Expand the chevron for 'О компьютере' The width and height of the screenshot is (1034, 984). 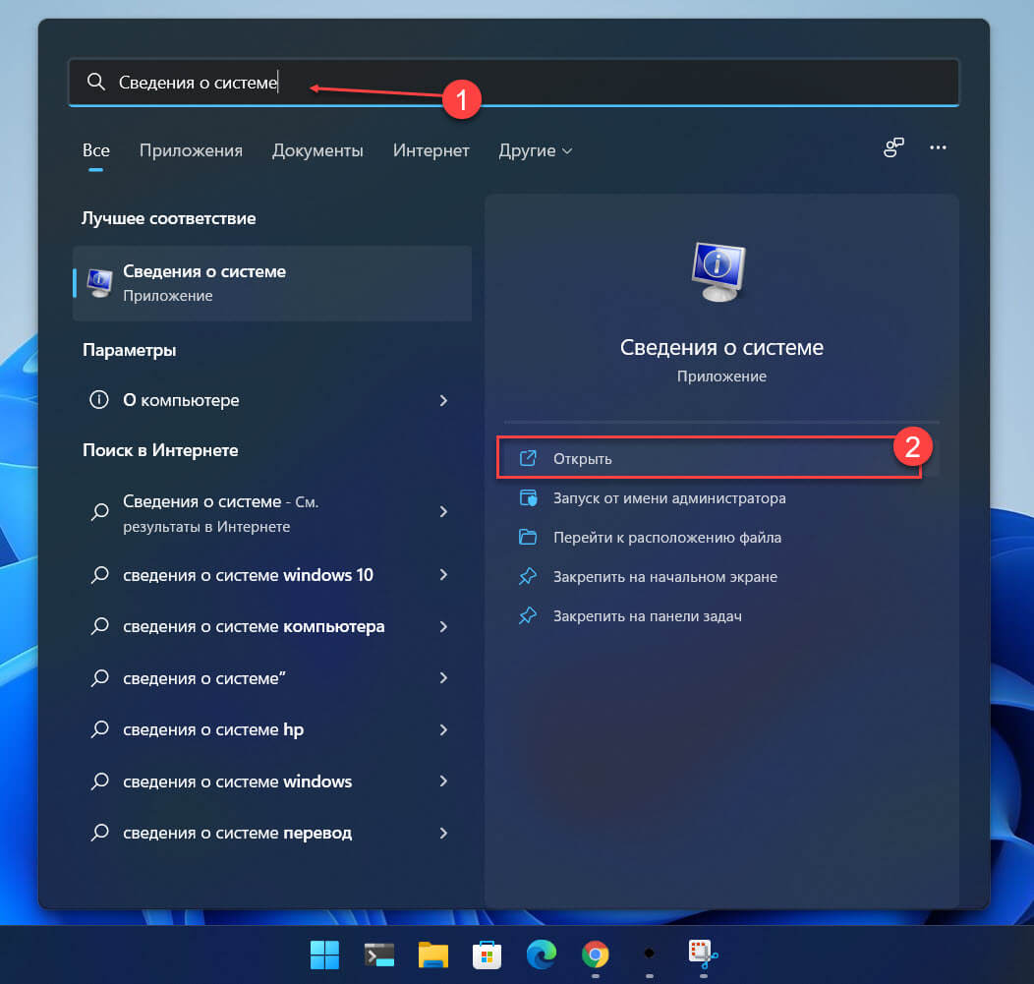[x=443, y=400]
